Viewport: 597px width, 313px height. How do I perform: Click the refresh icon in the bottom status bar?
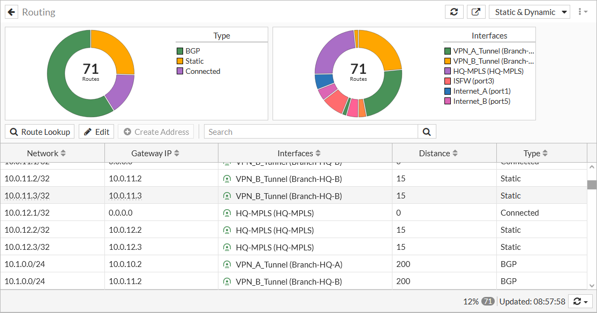[x=577, y=301]
